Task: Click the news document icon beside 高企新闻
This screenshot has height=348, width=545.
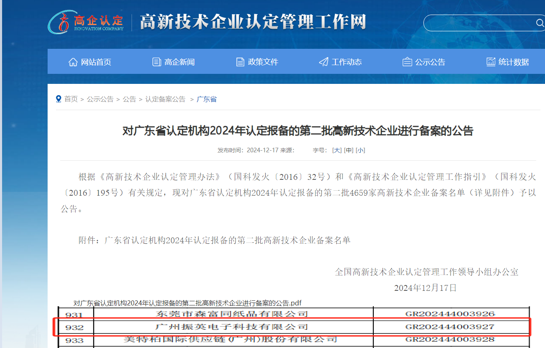Action: point(157,61)
